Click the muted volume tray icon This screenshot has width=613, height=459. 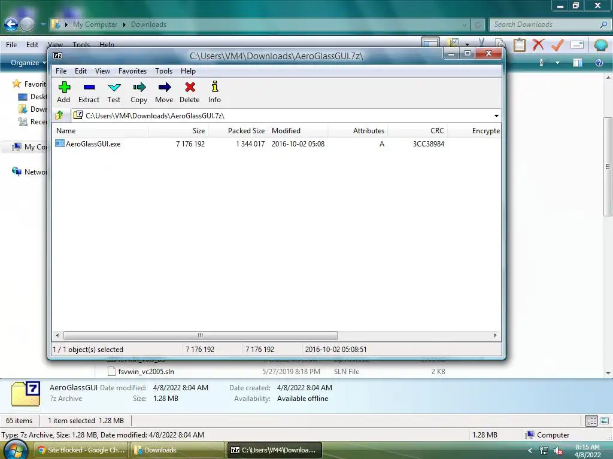(x=559, y=451)
